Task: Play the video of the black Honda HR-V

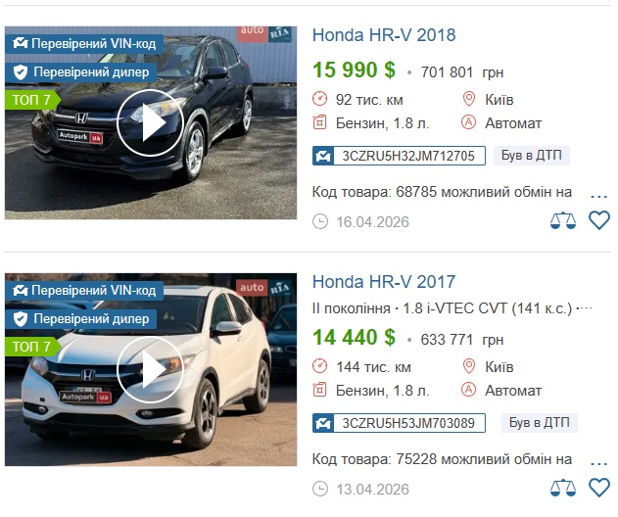Action: pos(150,122)
